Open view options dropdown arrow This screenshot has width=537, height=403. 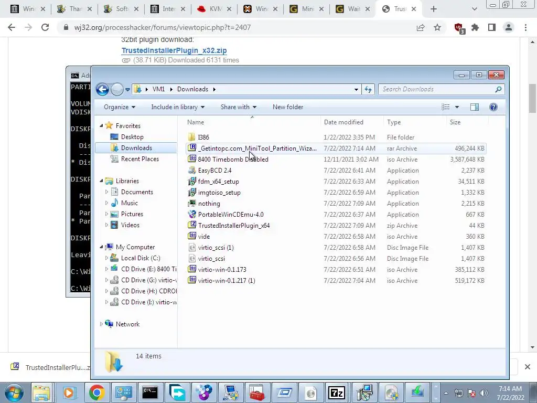click(457, 107)
